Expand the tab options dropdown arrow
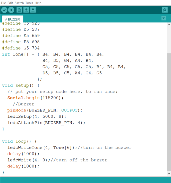The image size is (171, 183). click(x=163, y=18)
